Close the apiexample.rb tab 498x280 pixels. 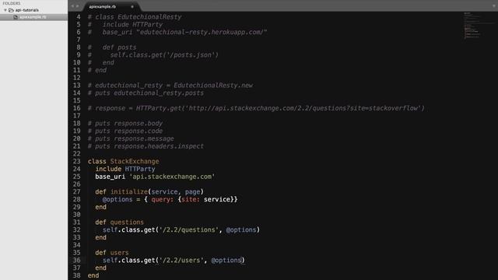[132, 6]
